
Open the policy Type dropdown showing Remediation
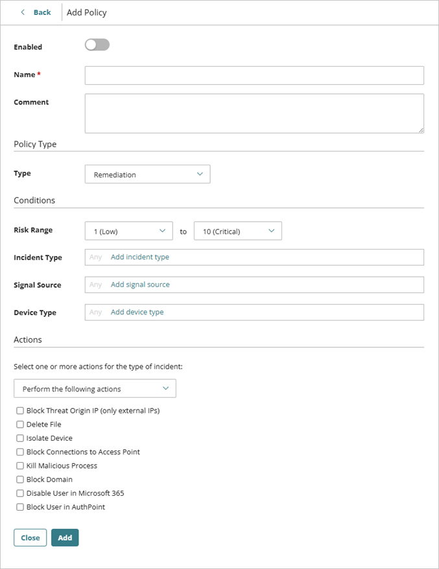tap(147, 174)
